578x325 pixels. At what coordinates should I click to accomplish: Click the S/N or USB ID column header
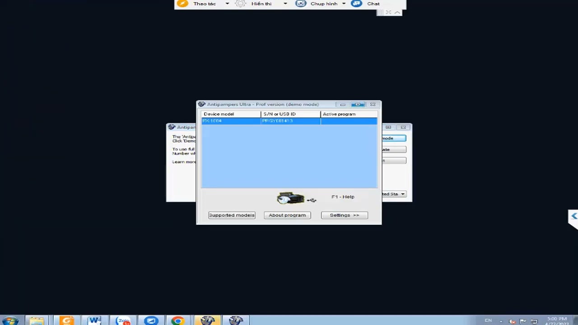pos(290,114)
